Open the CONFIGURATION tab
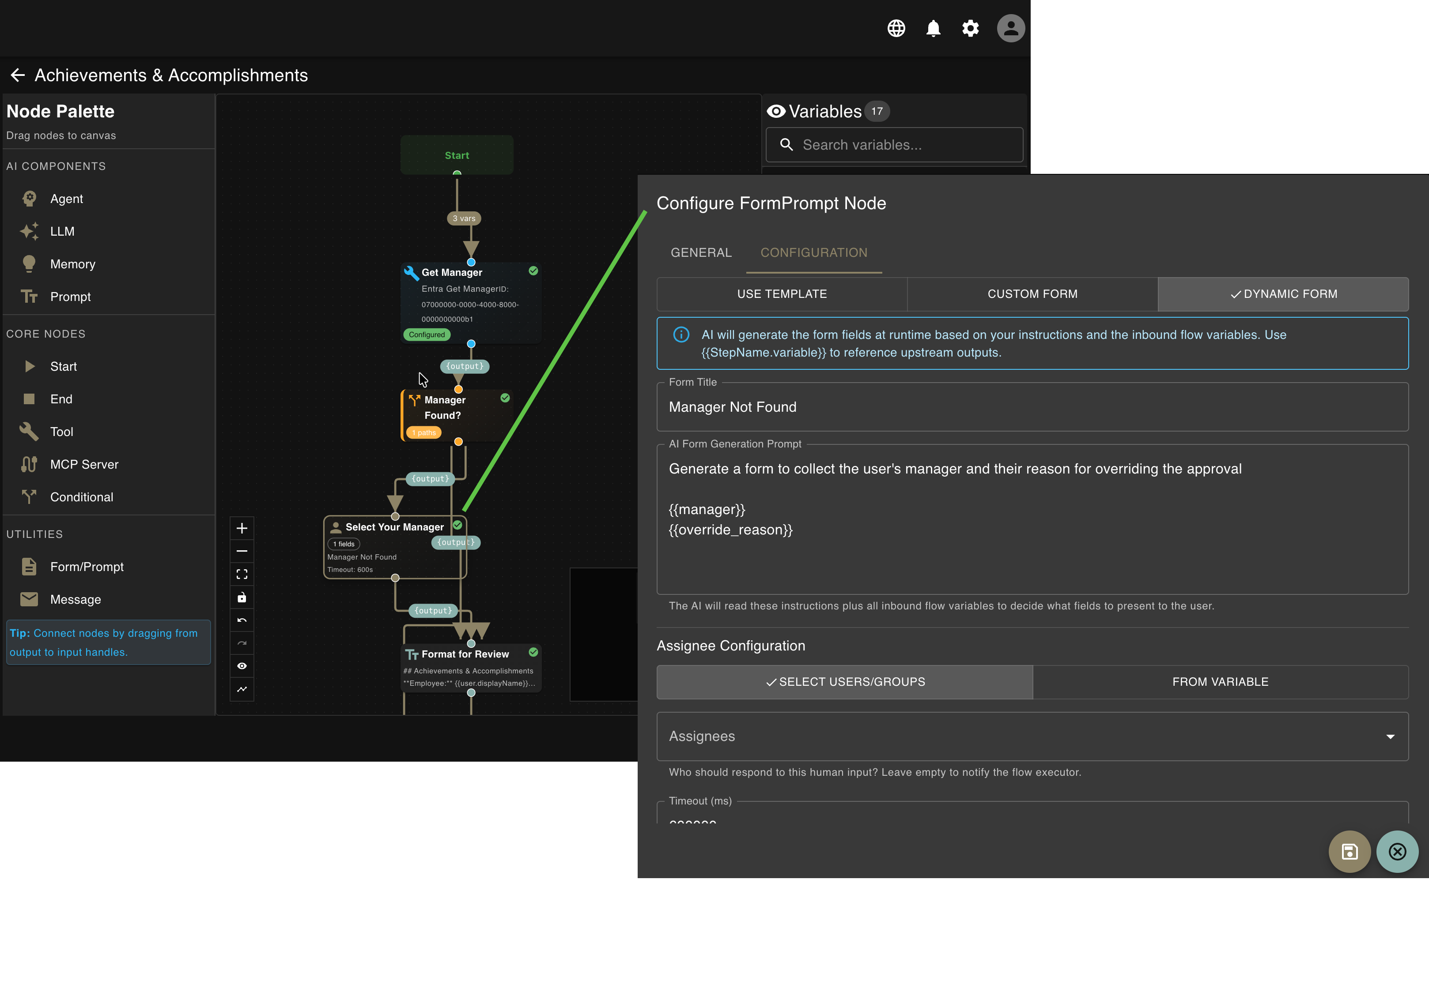1429x992 pixels. 813,252
